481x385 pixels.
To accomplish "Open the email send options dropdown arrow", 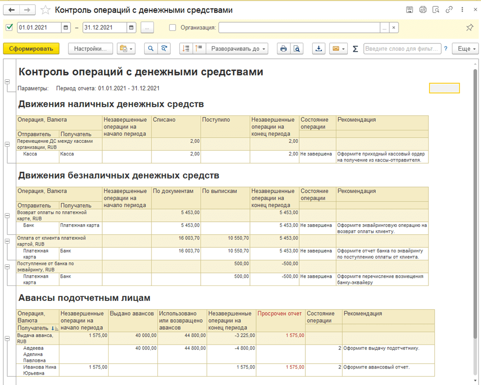I will [344, 49].
